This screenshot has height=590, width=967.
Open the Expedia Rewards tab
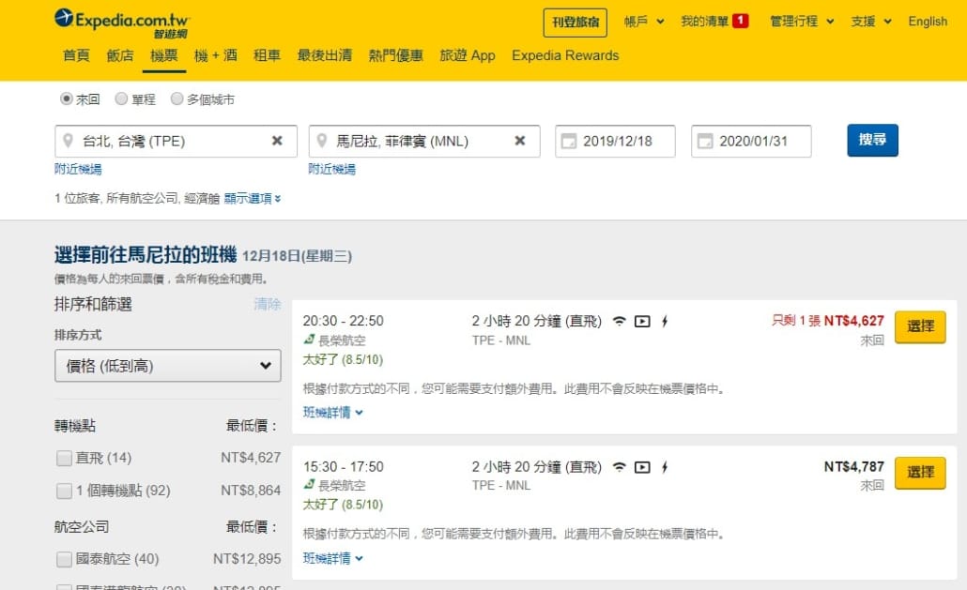tap(565, 55)
